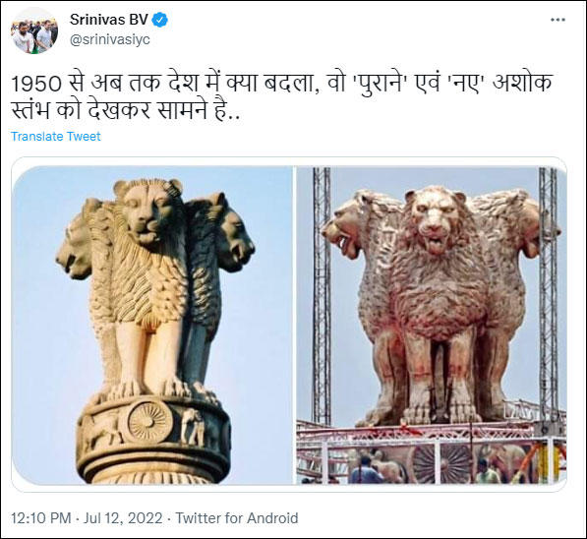
Task: Open the 12:10 PM timestamp link
Action: [x=41, y=518]
